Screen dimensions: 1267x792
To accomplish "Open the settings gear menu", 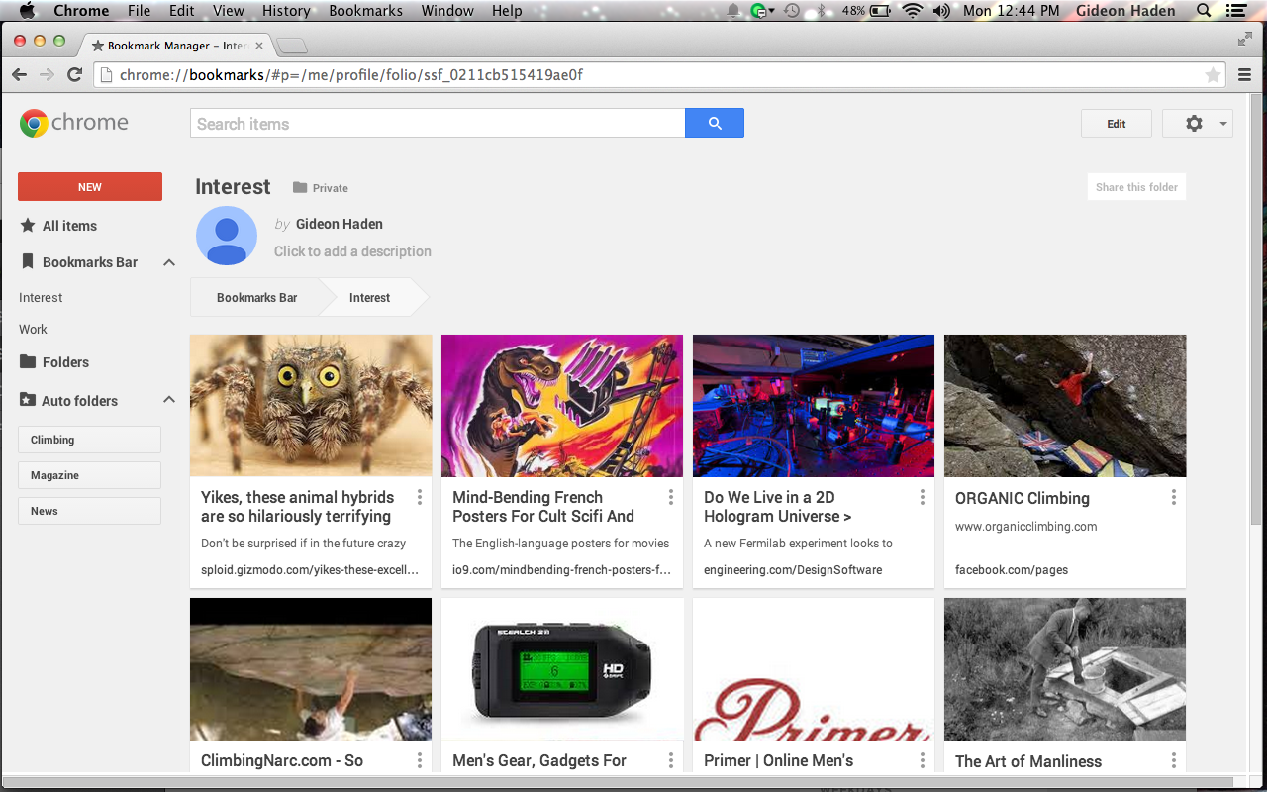I will pos(1198,124).
